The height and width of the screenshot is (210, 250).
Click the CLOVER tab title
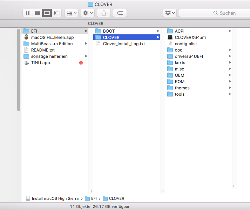(96, 23)
